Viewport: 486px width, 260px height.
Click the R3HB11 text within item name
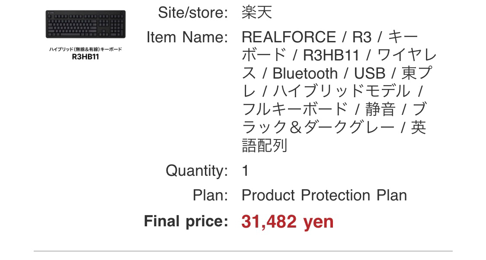(331, 55)
